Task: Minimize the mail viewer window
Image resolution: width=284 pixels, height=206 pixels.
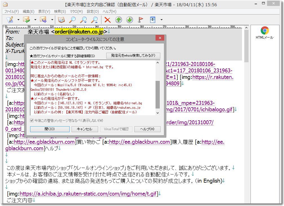Action: [256, 4]
